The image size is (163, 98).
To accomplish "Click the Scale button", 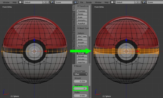I will coord(82,17).
